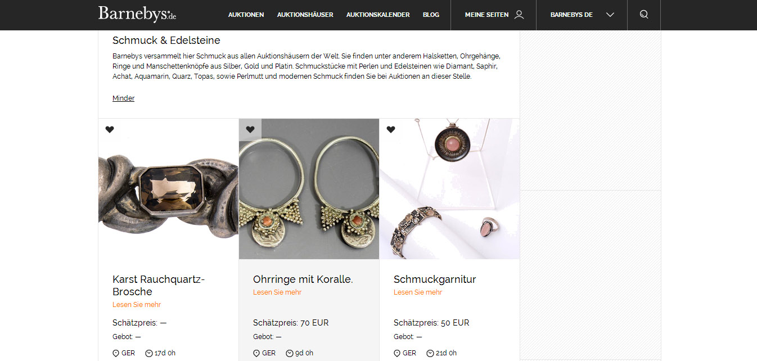Go to Auktionskalender in navigation
The width and height of the screenshot is (757, 361).
[378, 15]
